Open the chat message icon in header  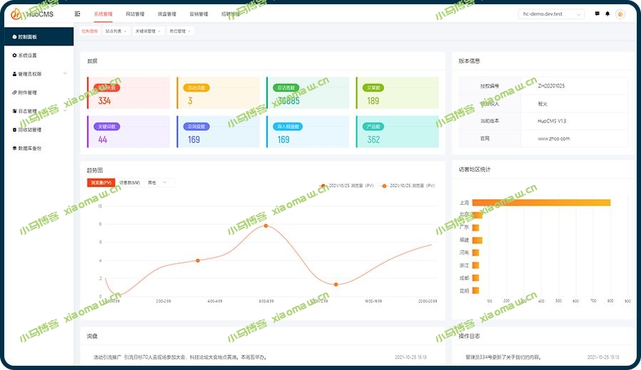(597, 14)
